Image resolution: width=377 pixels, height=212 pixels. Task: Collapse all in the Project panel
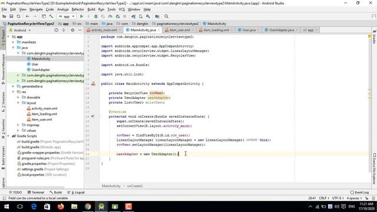(64, 30)
